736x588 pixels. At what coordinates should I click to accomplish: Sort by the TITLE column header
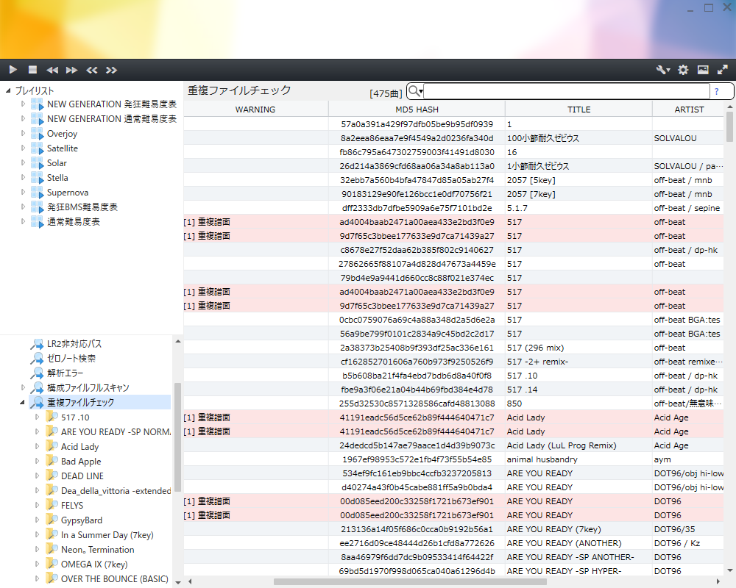[x=578, y=110]
